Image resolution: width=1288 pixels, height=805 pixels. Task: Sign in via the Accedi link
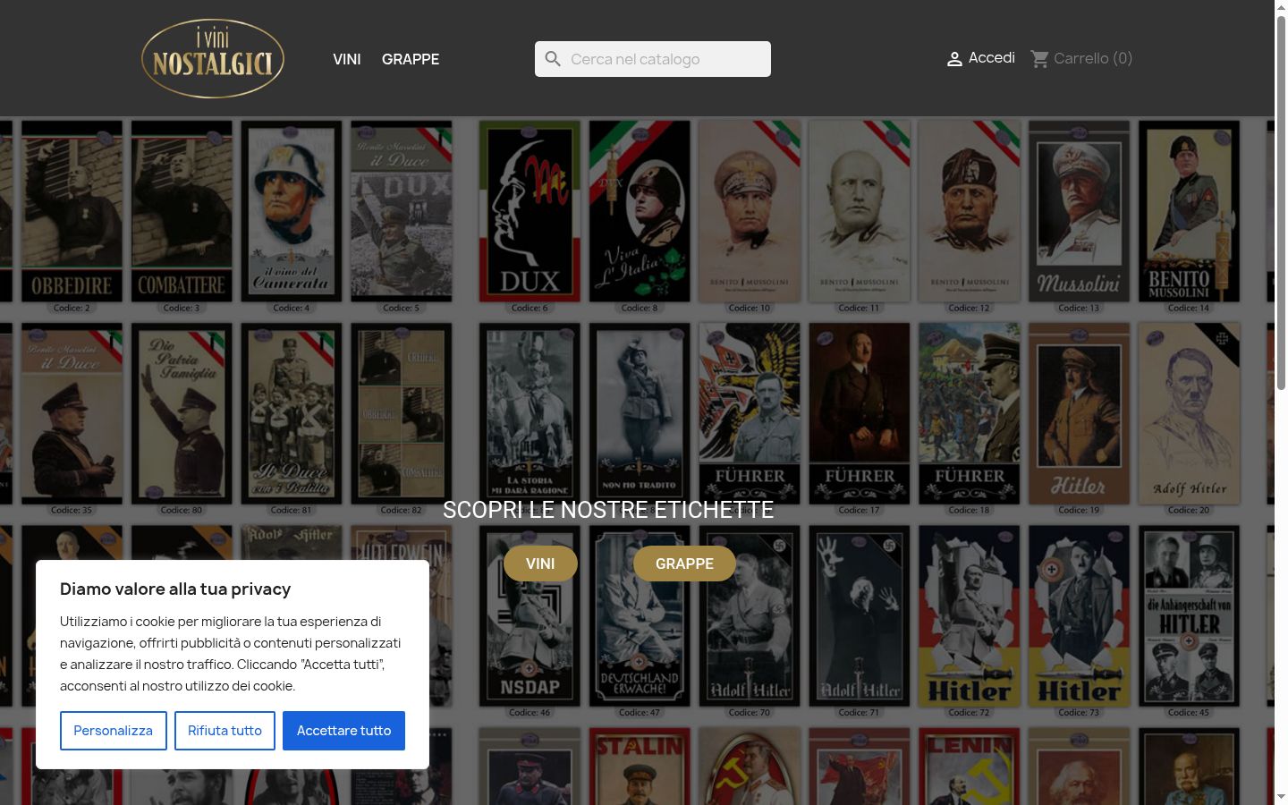(x=980, y=58)
